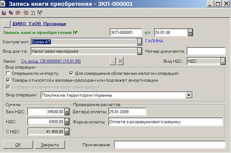The height and width of the screenshot is (153, 231).
Task: Click the small button left of ДИВО ТзОВ Прізвище
Action: click(x=6, y=24)
